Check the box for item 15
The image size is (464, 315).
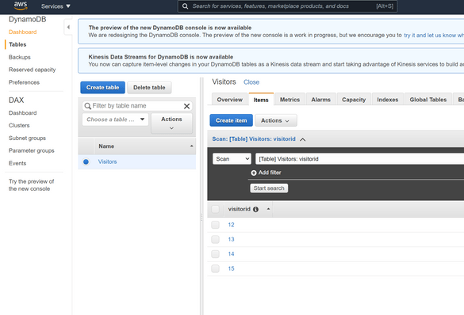tap(216, 268)
